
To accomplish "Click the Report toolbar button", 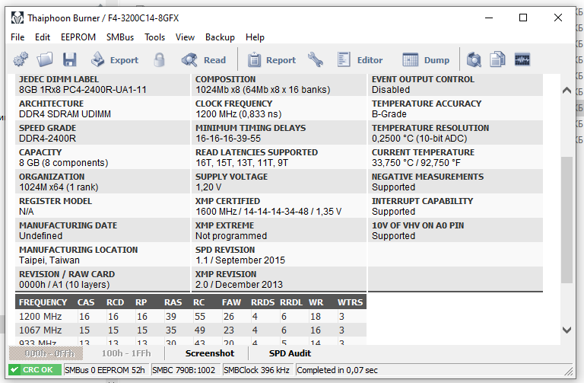I will (x=271, y=59).
